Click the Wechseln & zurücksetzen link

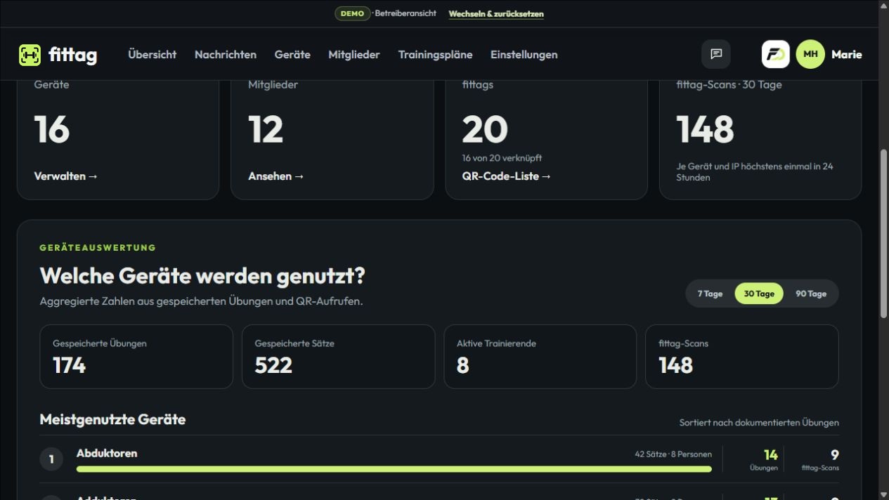tap(496, 13)
